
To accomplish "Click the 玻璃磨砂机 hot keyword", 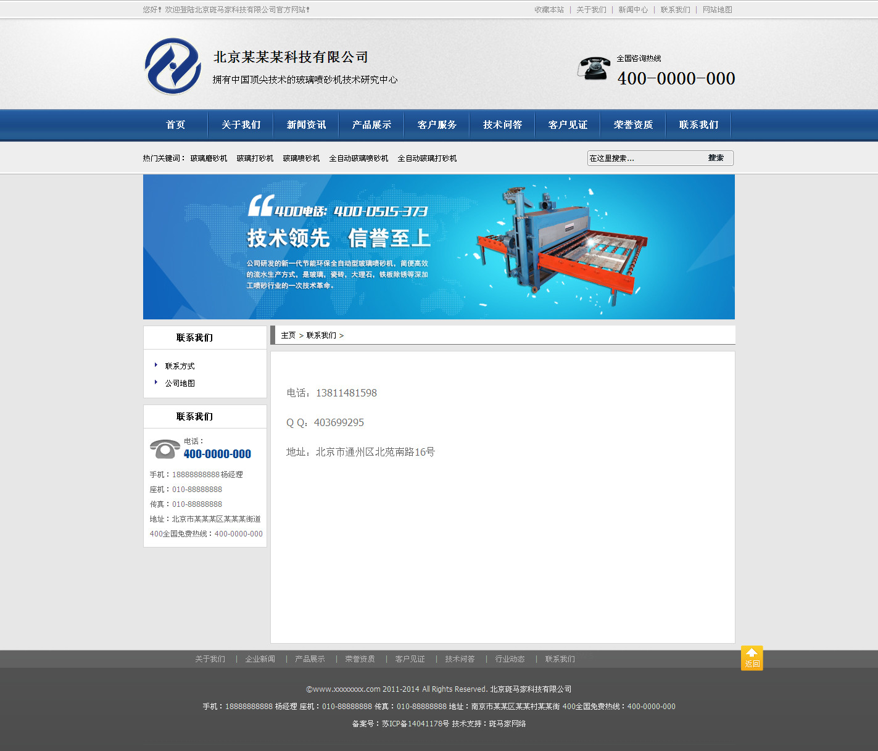I will point(209,158).
